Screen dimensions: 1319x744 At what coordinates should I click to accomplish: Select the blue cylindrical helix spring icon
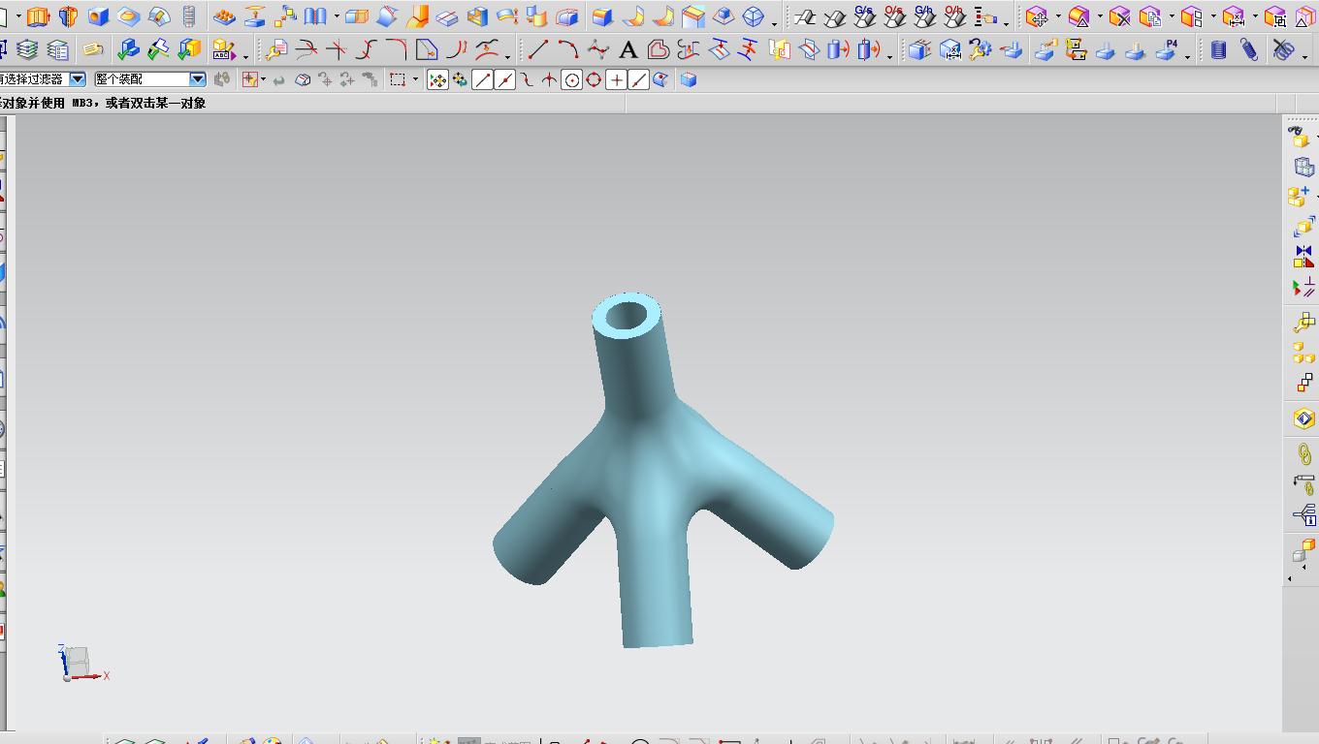pos(1219,50)
